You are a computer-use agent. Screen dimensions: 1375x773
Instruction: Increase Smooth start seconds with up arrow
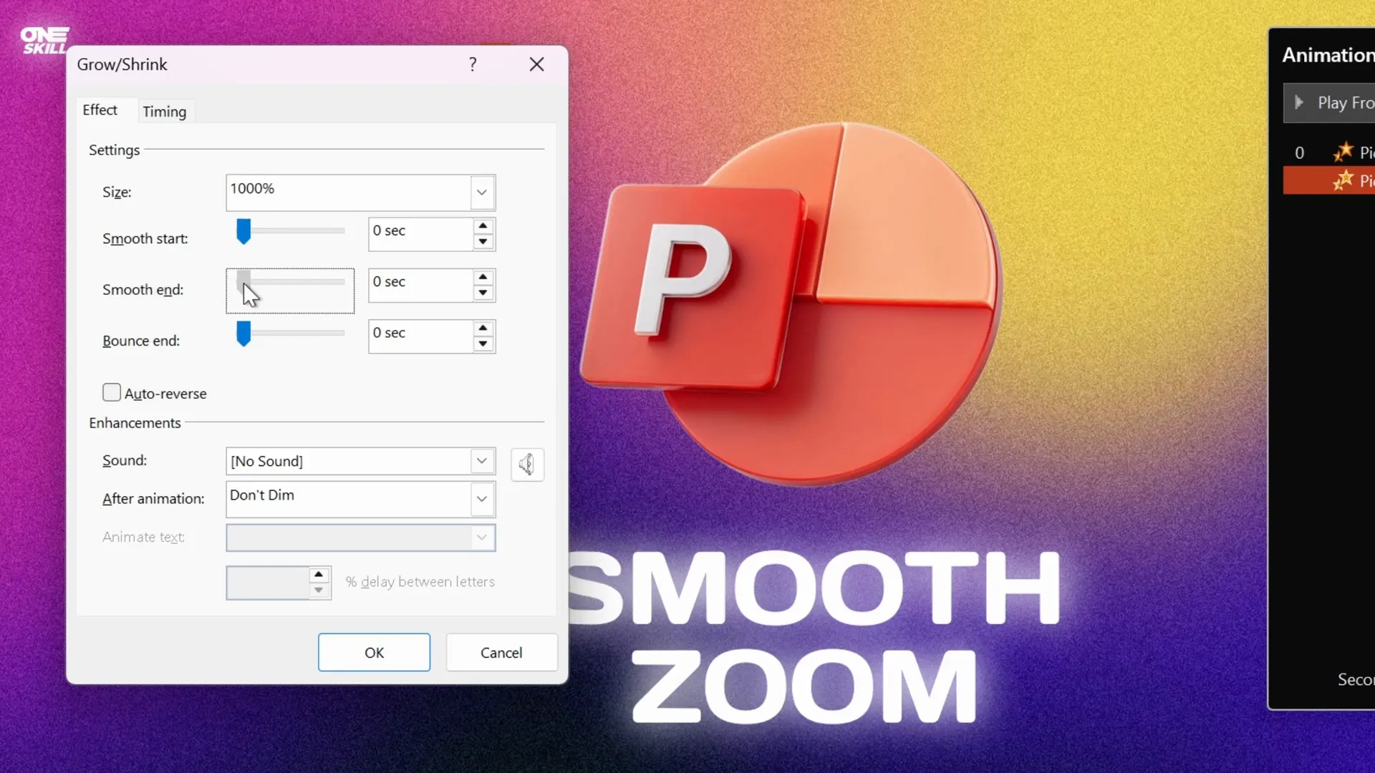[483, 226]
